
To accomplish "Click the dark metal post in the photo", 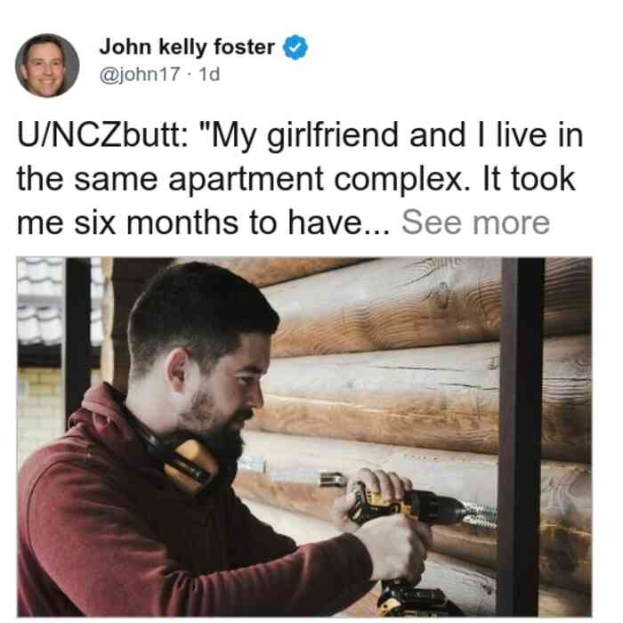I will coord(522,437).
